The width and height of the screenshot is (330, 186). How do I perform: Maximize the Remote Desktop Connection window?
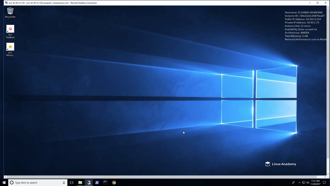pos(318,3)
